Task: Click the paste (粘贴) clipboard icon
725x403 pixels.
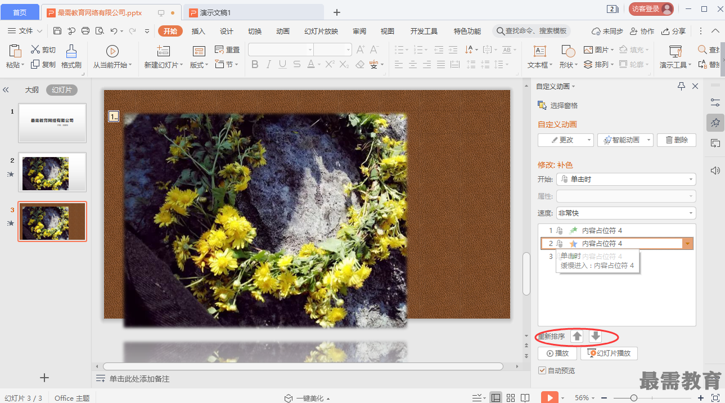Action: pos(15,51)
